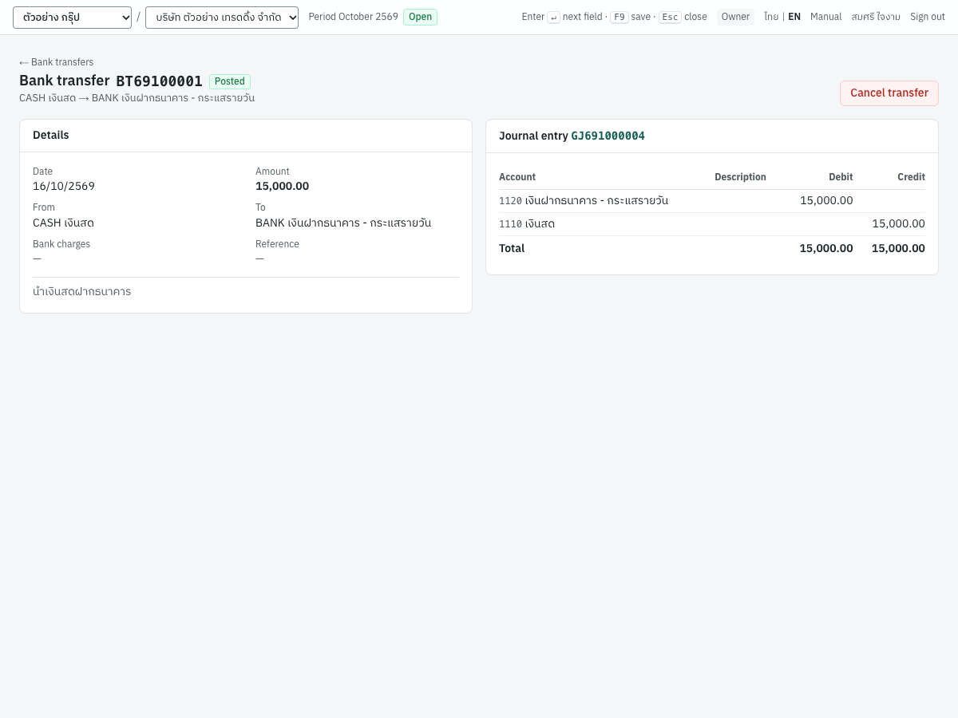Click the Bank charges label
The width and height of the screenshot is (958, 718).
tap(61, 244)
